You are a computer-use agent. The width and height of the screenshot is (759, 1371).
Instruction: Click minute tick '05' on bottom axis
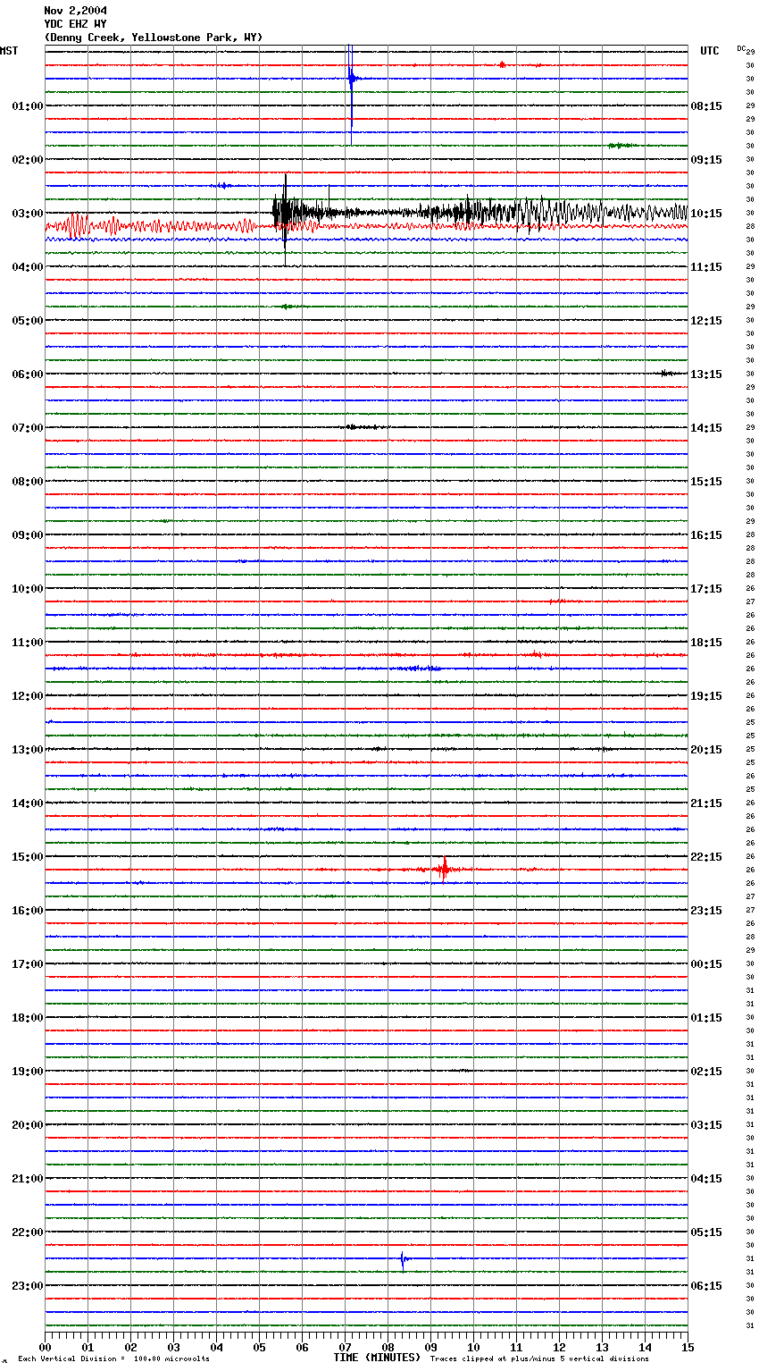pyautogui.click(x=259, y=1347)
